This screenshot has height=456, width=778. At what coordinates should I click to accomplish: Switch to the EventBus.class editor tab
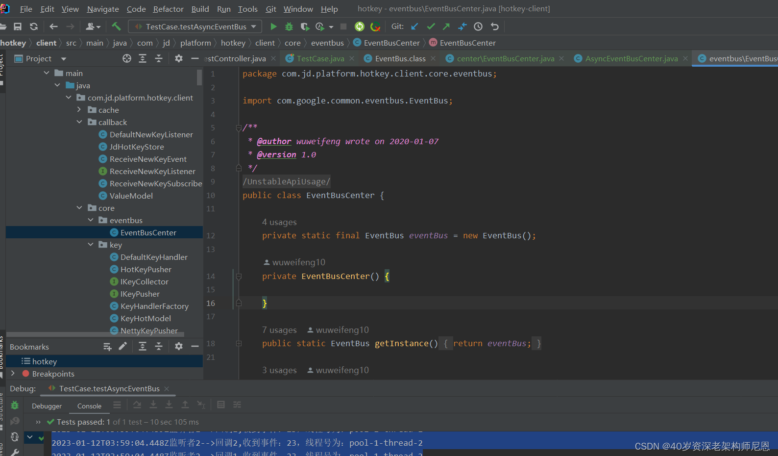(400, 59)
